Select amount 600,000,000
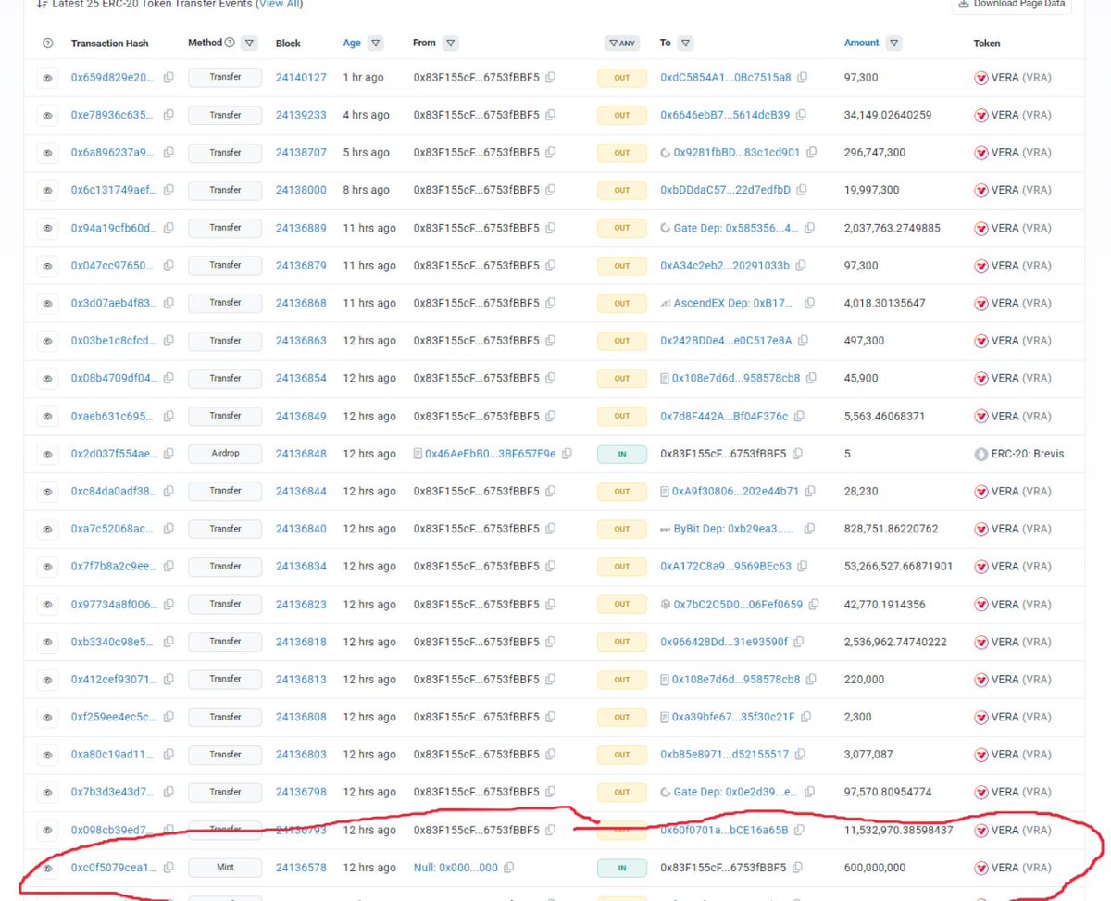Viewport: 1111px width, 901px height. [875, 868]
